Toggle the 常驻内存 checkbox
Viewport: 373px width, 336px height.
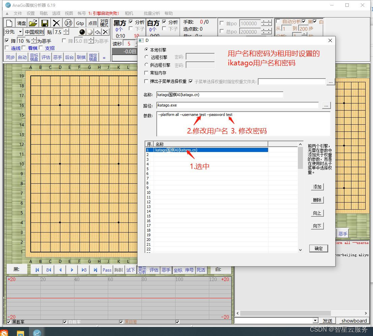tap(147, 72)
